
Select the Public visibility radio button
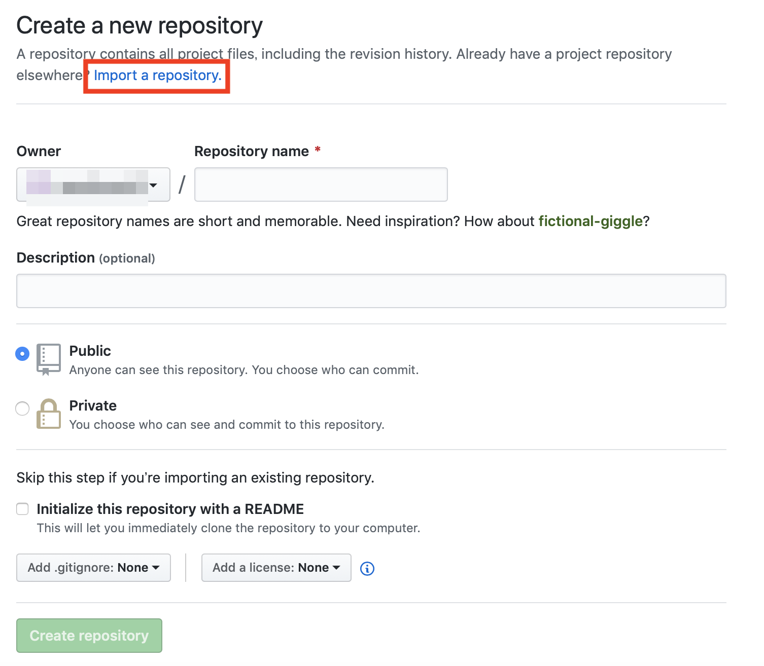point(22,353)
